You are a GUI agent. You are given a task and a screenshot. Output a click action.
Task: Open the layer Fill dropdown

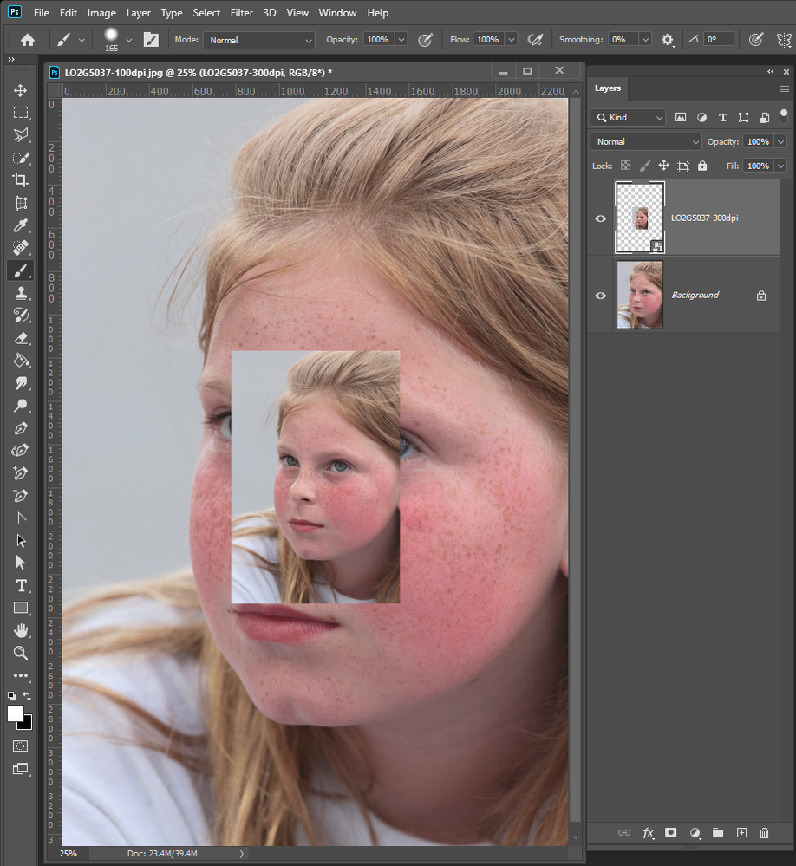(780, 166)
